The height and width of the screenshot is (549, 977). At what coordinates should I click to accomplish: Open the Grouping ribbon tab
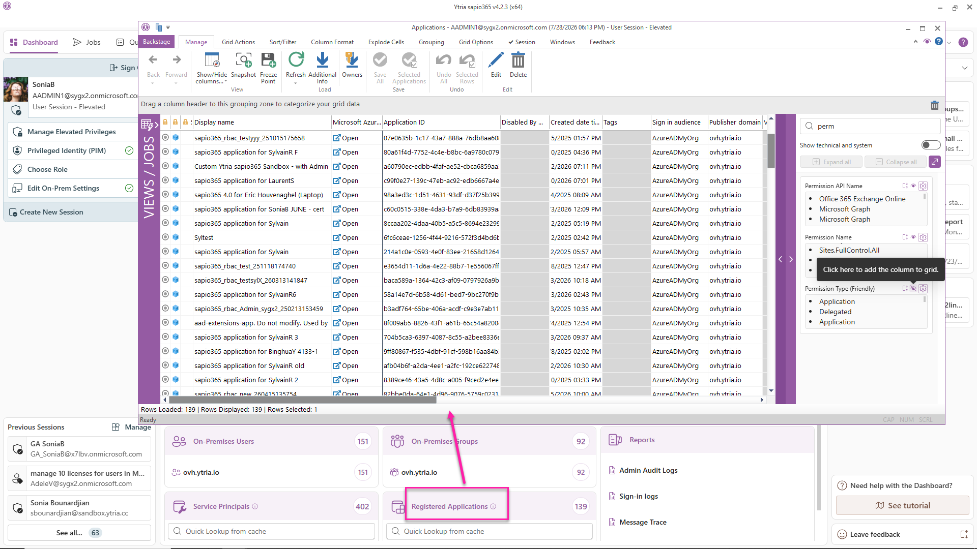[432, 42]
